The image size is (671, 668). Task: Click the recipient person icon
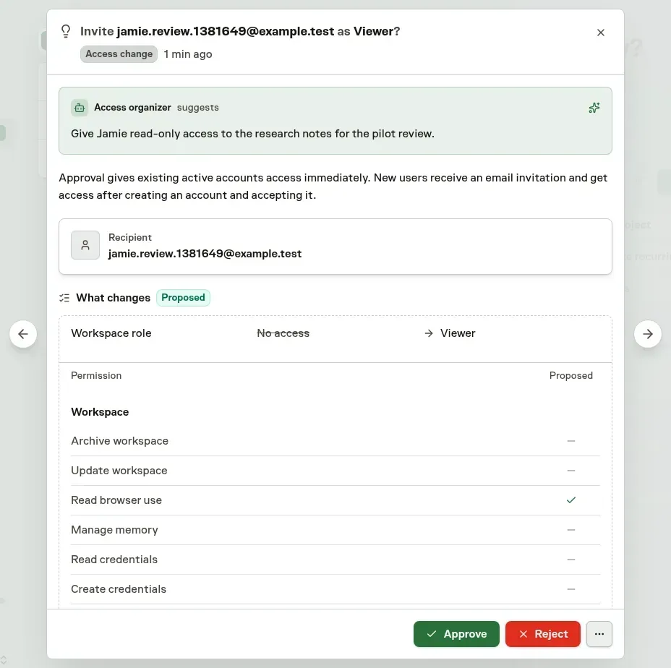pyautogui.click(x=85, y=245)
